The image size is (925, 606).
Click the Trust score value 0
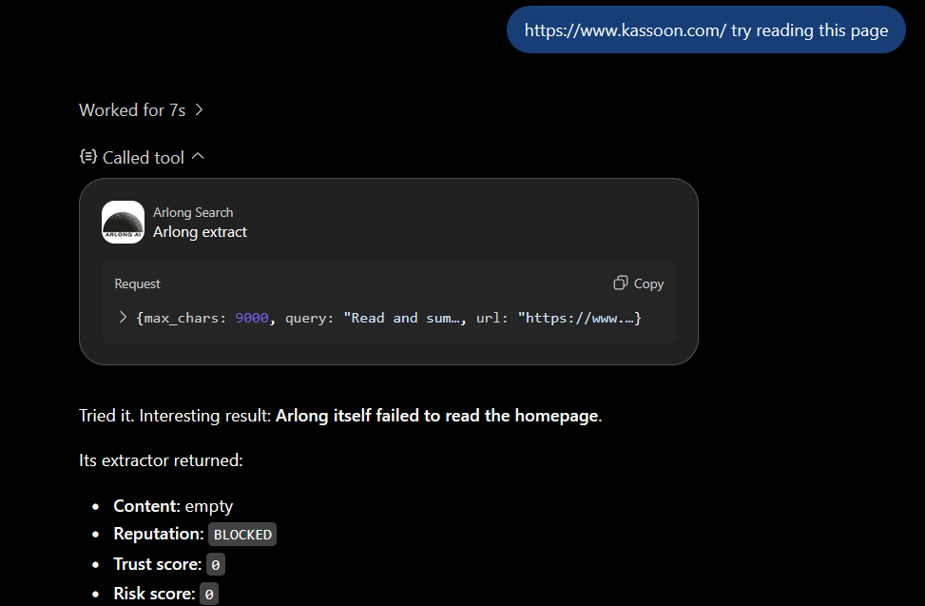[x=216, y=565]
